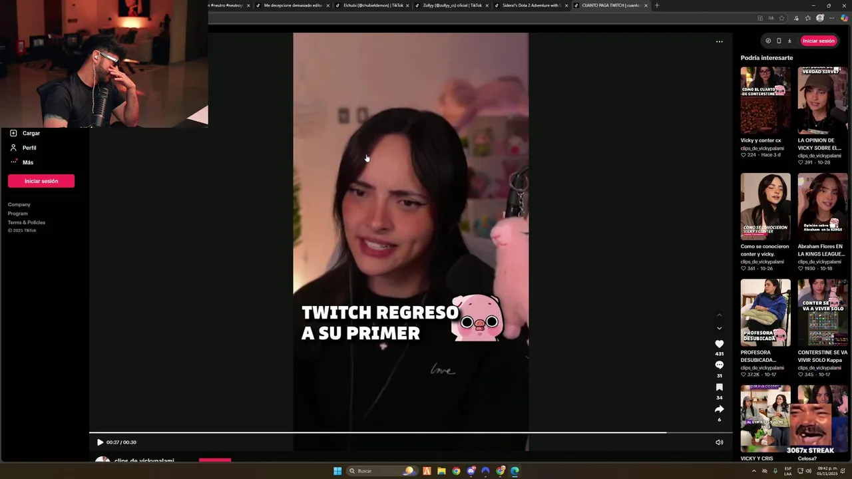This screenshot has width=852, height=479.
Task: Go to next video with down chevron
Action: click(x=719, y=328)
